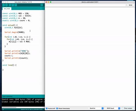
Task: Click the 'uint16_t A[m][m];' declaration
Action: pos(14,27)
